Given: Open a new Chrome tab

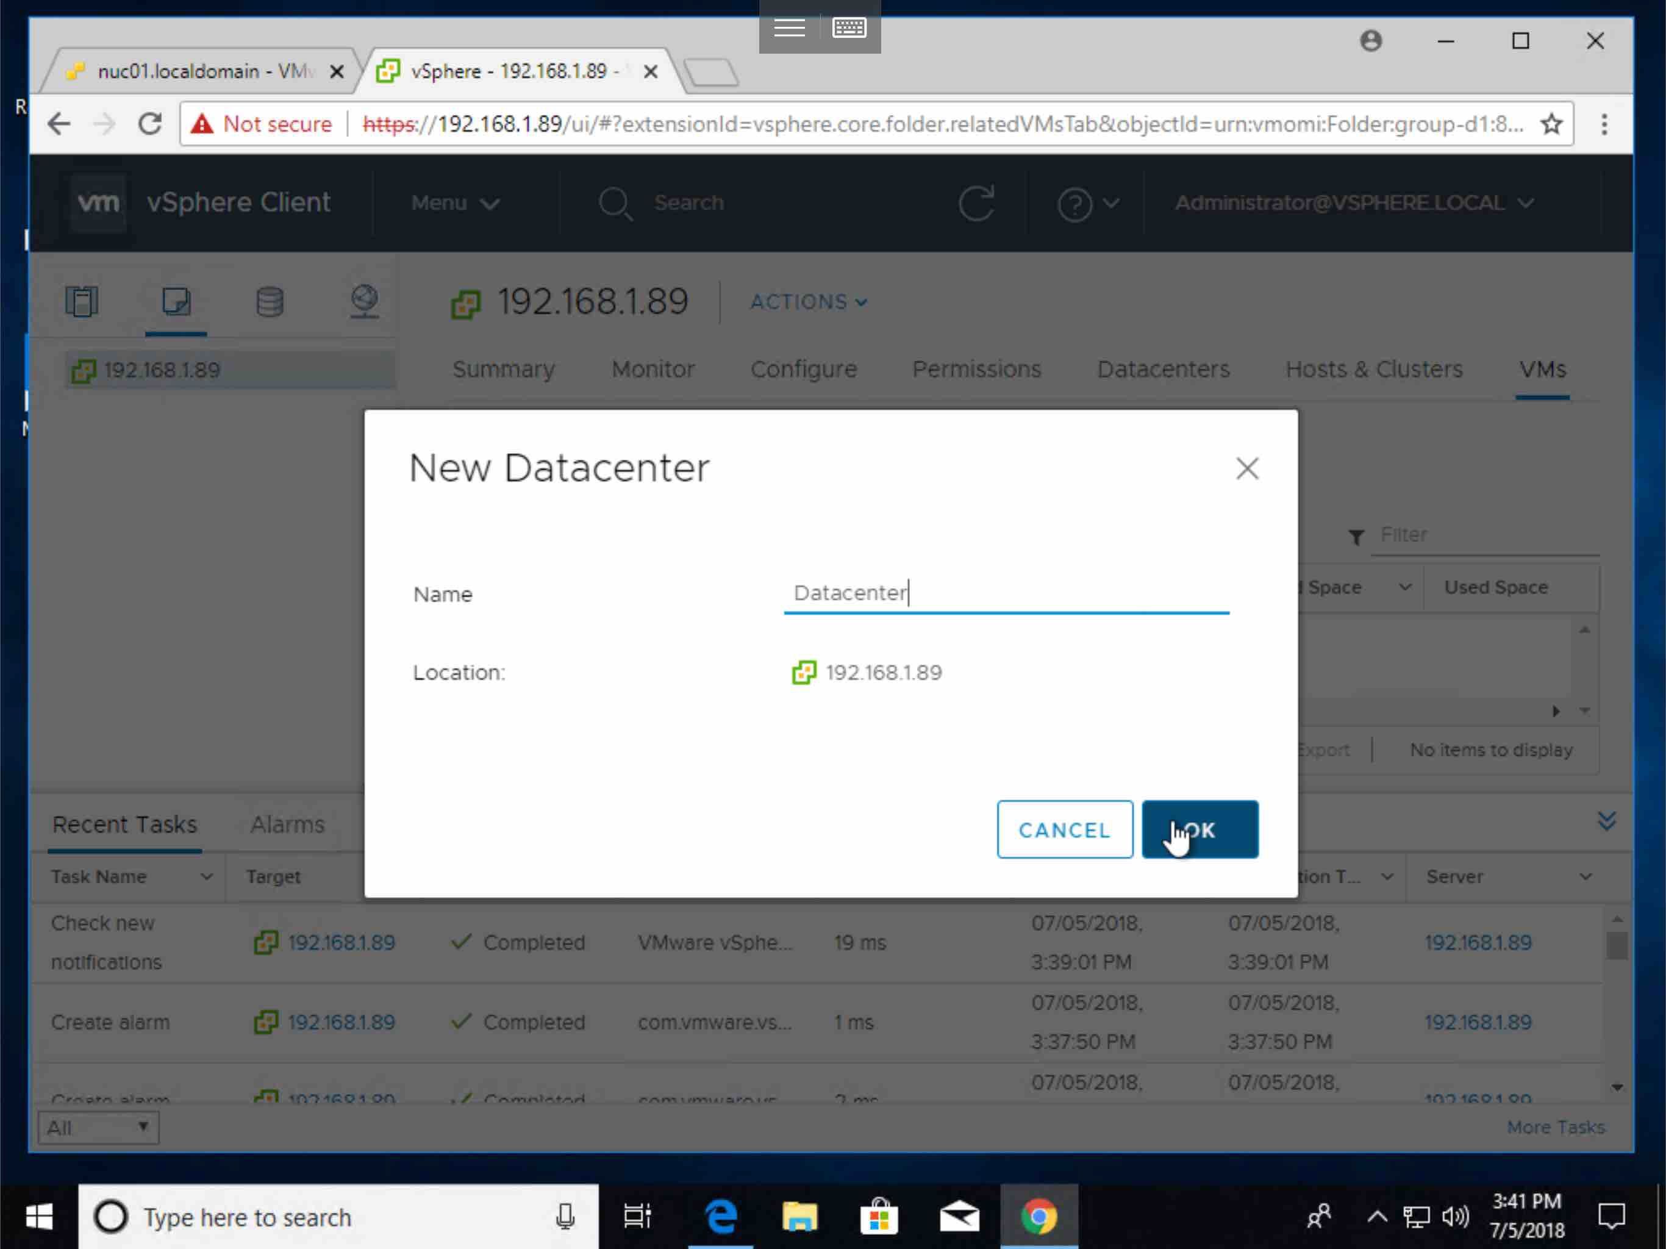Looking at the screenshot, I should pyautogui.click(x=711, y=73).
